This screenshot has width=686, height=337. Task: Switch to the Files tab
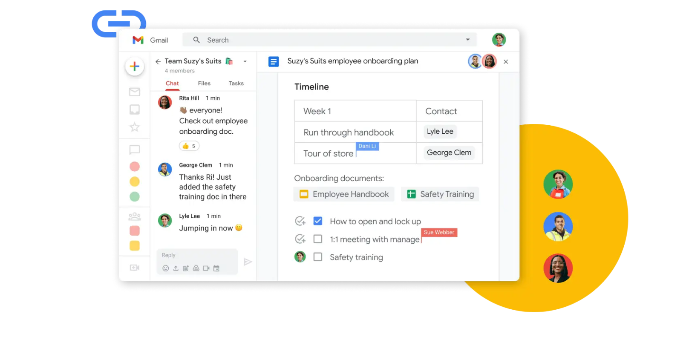click(x=204, y=84)
